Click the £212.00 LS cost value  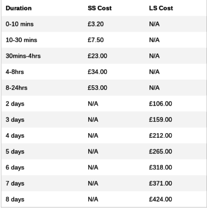point(161,136)
